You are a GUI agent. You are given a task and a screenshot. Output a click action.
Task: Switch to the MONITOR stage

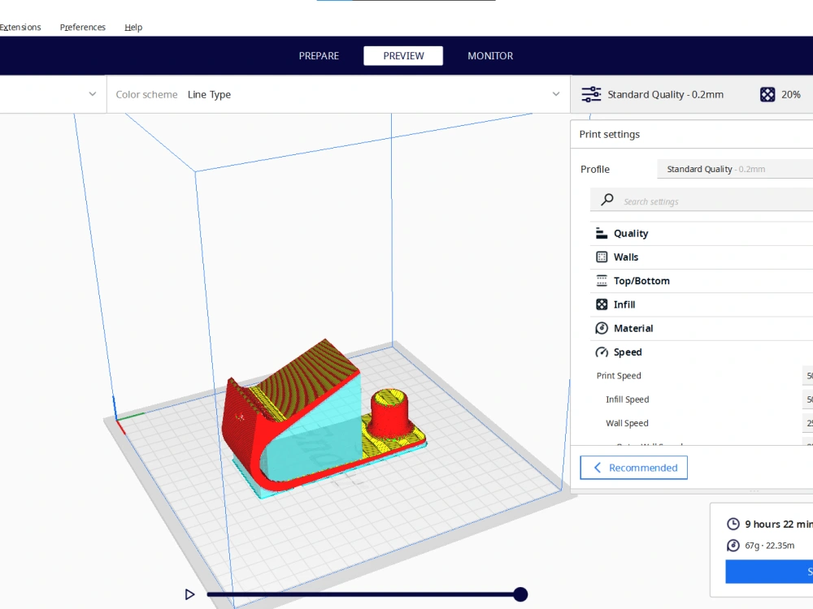pos(490,55)
